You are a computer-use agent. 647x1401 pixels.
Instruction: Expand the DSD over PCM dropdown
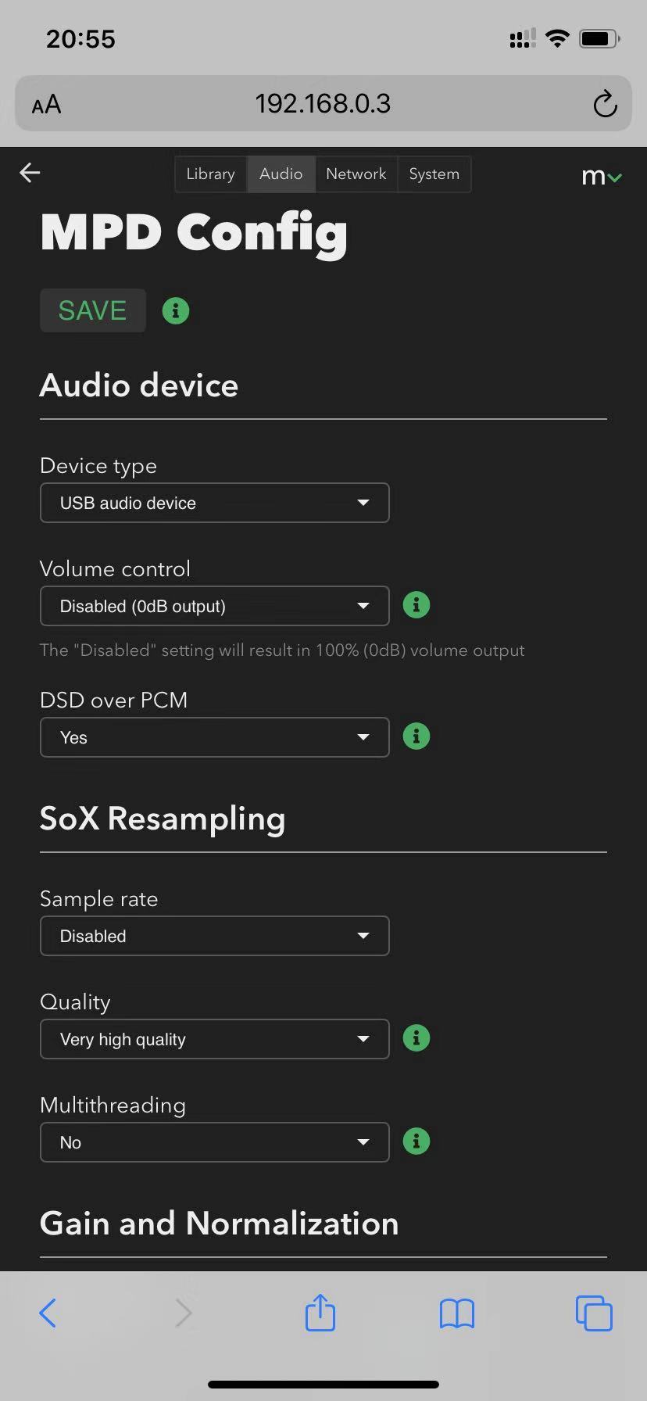[x=214, y=737]
